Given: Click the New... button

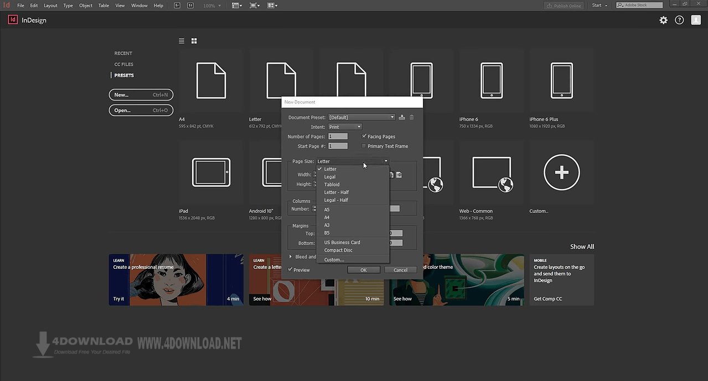Looking at the screenshot, I should [x=141, y=95].
